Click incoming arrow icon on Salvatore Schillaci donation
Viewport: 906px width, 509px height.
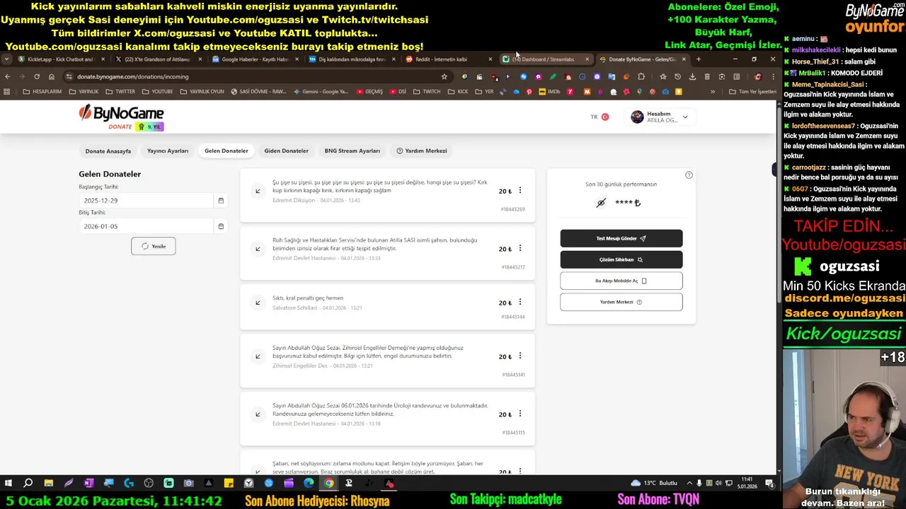pos(258,303)
